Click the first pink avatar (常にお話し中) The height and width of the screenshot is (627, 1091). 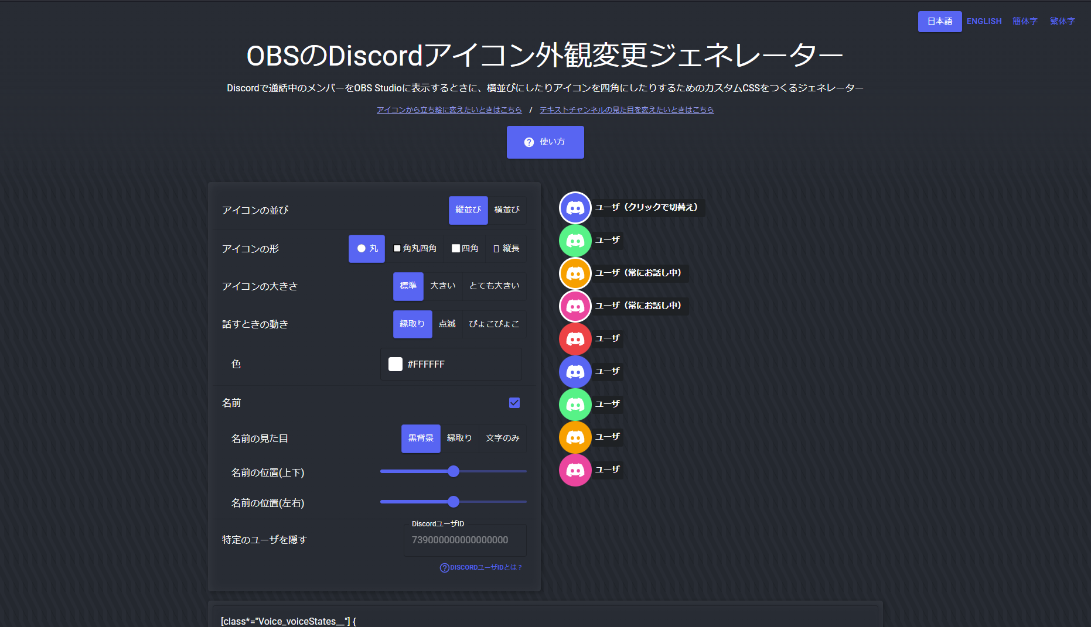[575, 306]
